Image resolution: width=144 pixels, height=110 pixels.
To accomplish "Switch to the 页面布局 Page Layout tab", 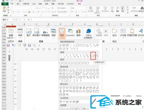I will [x=26, y=4].
